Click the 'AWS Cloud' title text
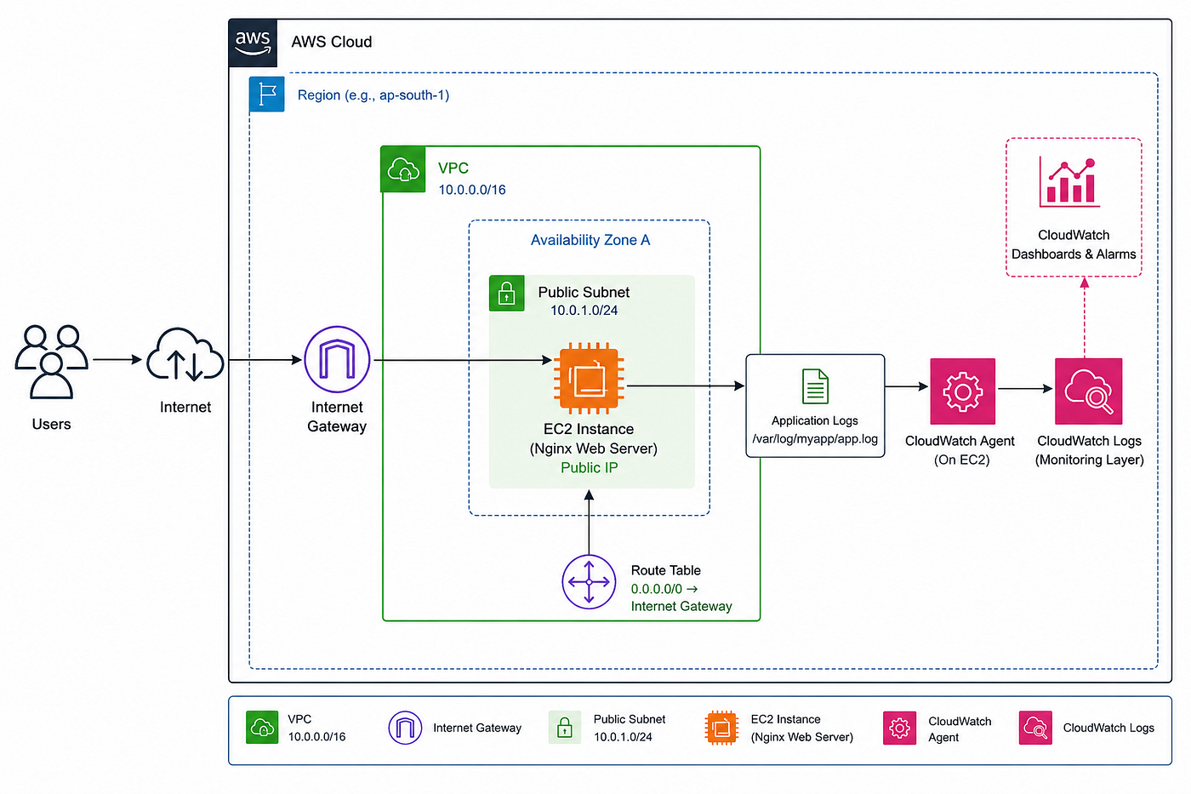This screenshot has height=794, width=1191. 332,42
